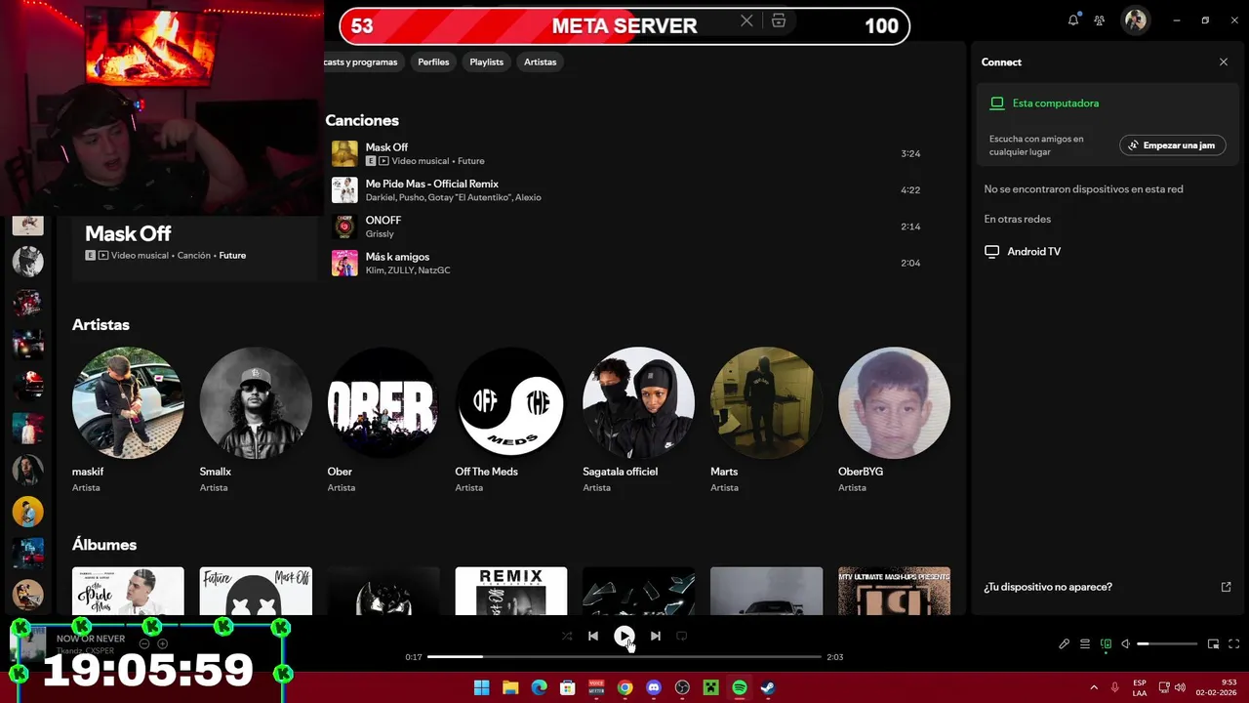Screen dimensions: 1249x703
Task: Open Microsoft Store from the taskbar
Action: (568, 687)
